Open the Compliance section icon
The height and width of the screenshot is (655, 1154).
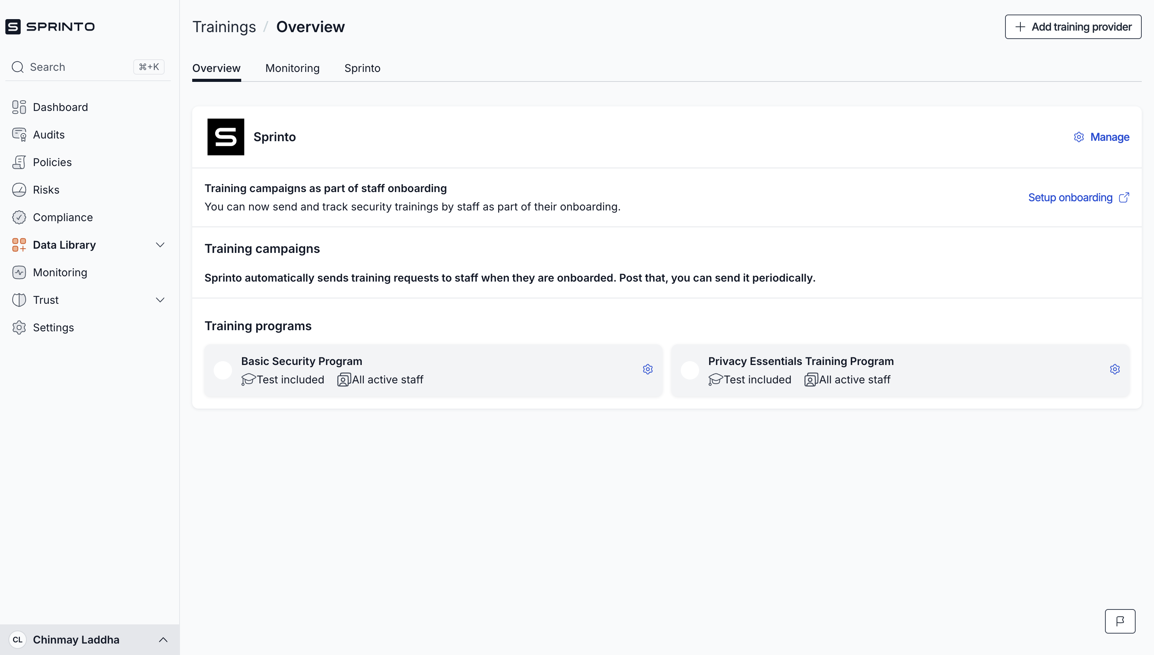coord(19,217)
